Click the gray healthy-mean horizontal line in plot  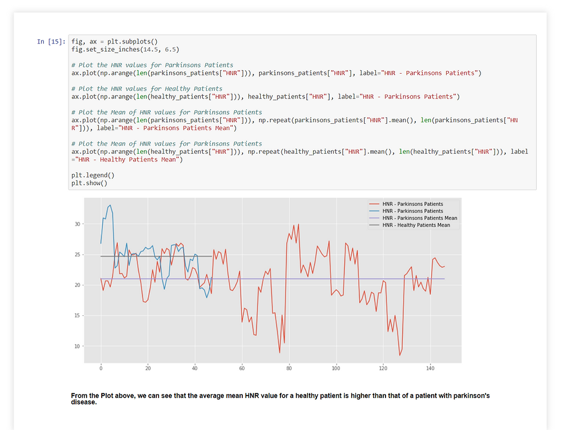(x=156, y=256)
